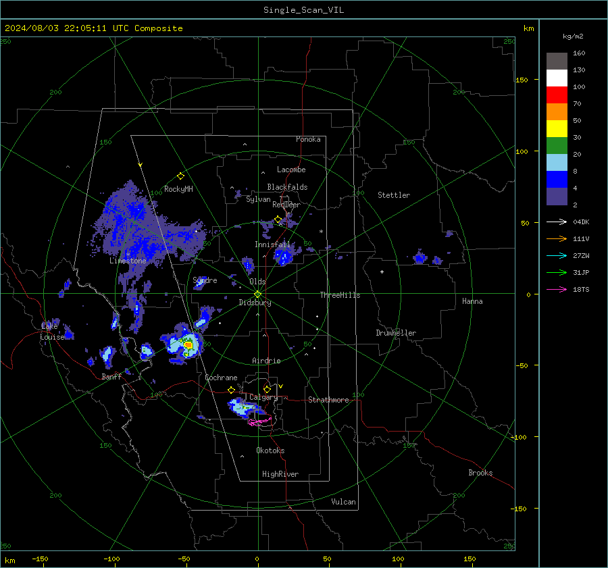Image resolution: width=608 pixels, height=568 pixels.
Task: Click the Lake Louise label
Action: coord(52,332)
